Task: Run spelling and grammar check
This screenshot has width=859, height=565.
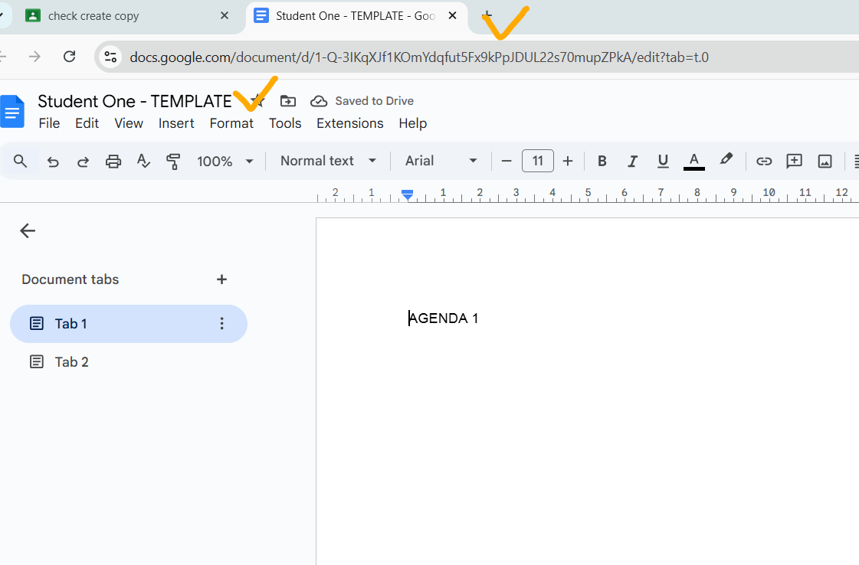Action: (x=143, y=161)
